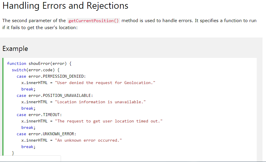Click the 'function' keyword in the code

pyautogui.click(x=17, y=64)
